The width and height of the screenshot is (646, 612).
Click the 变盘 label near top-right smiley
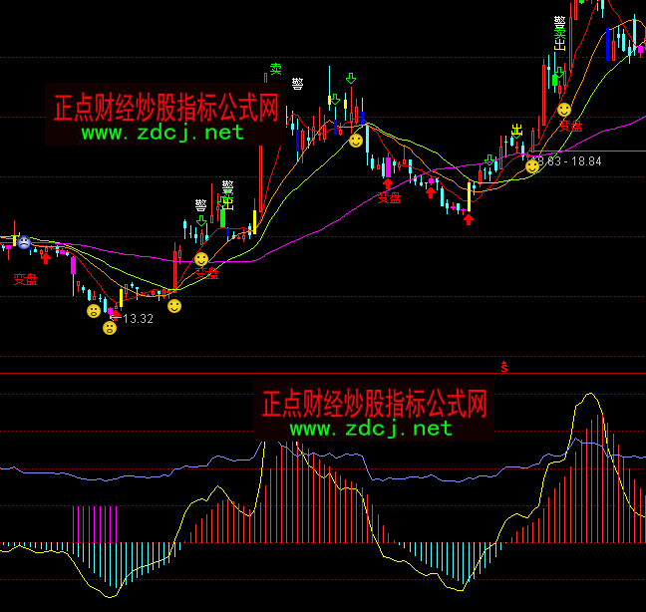pos(570,127)
